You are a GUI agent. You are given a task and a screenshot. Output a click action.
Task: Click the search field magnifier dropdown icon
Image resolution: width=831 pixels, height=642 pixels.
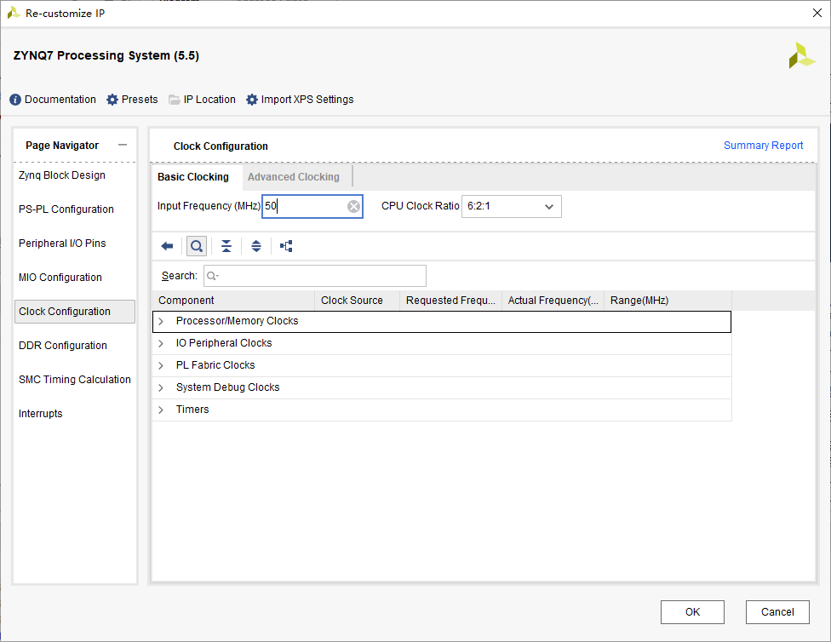(x=213, y=276)
